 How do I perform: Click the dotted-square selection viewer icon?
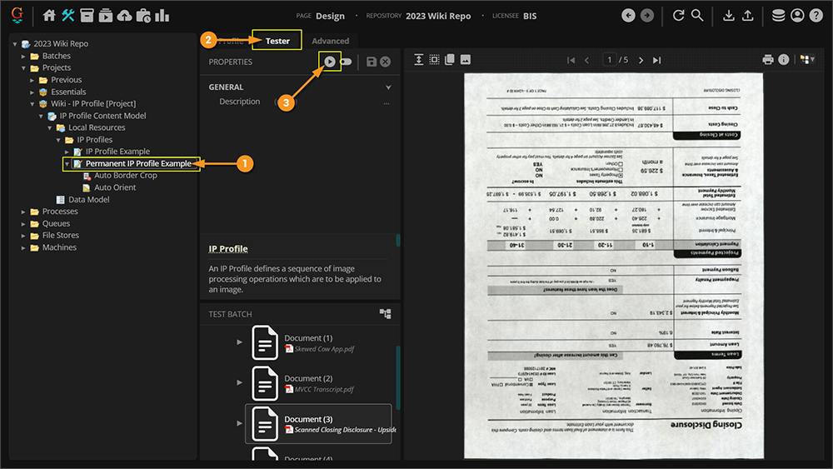click(435, 59)
